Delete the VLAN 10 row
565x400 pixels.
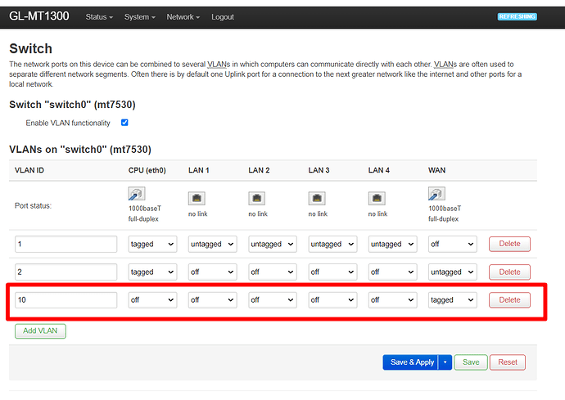pyautogui.click(x=509, y=300)
